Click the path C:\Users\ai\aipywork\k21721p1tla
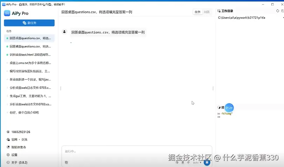The height and width of the screenshot is (167, 284). click(x=242, y=18)
